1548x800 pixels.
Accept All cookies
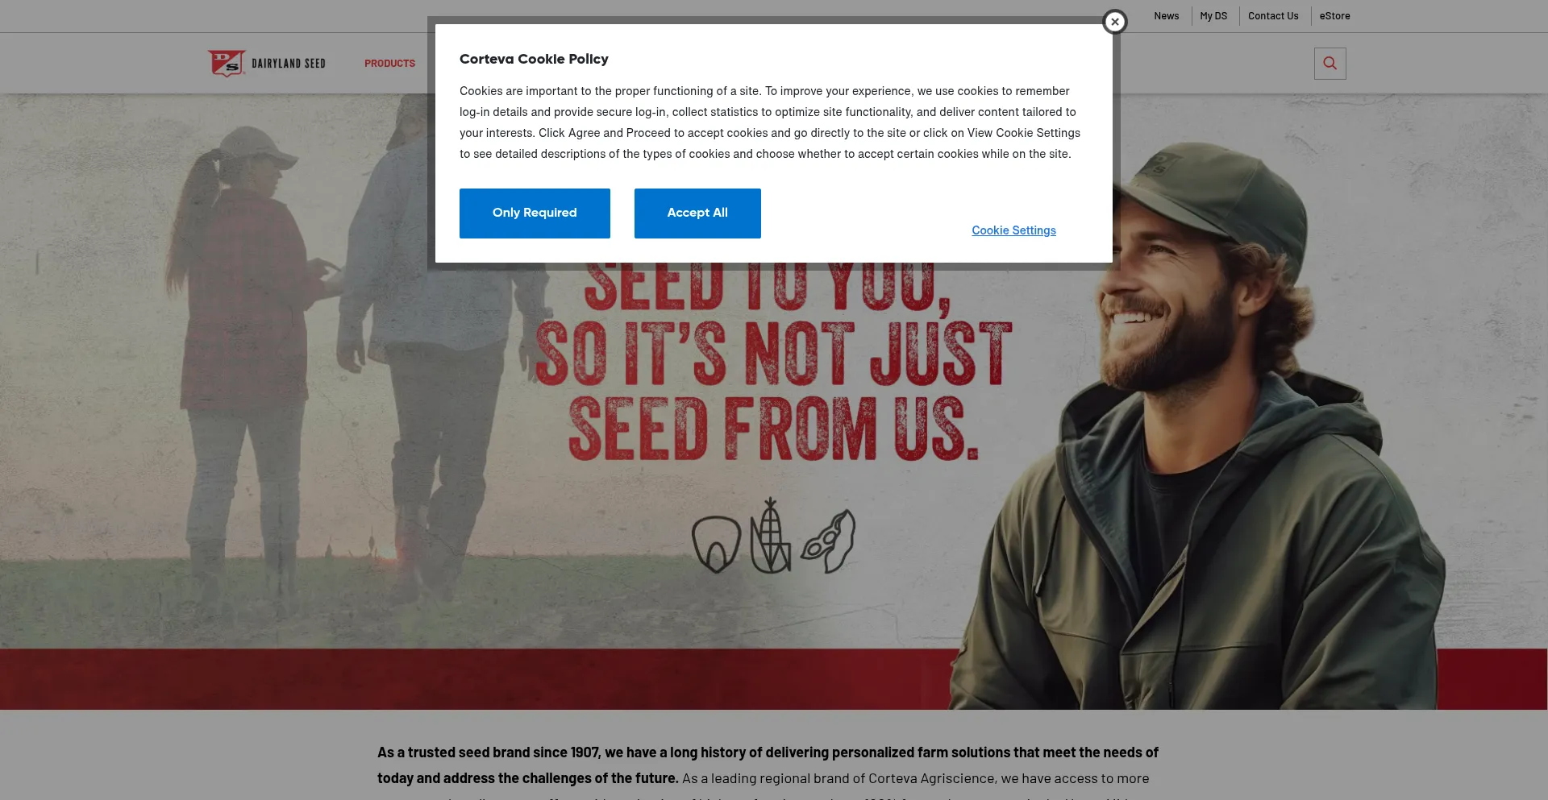(697, 213)
